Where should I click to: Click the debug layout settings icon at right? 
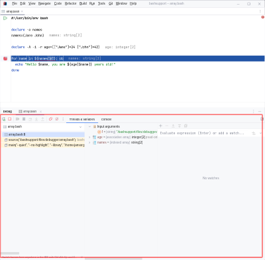click(262, 119)
